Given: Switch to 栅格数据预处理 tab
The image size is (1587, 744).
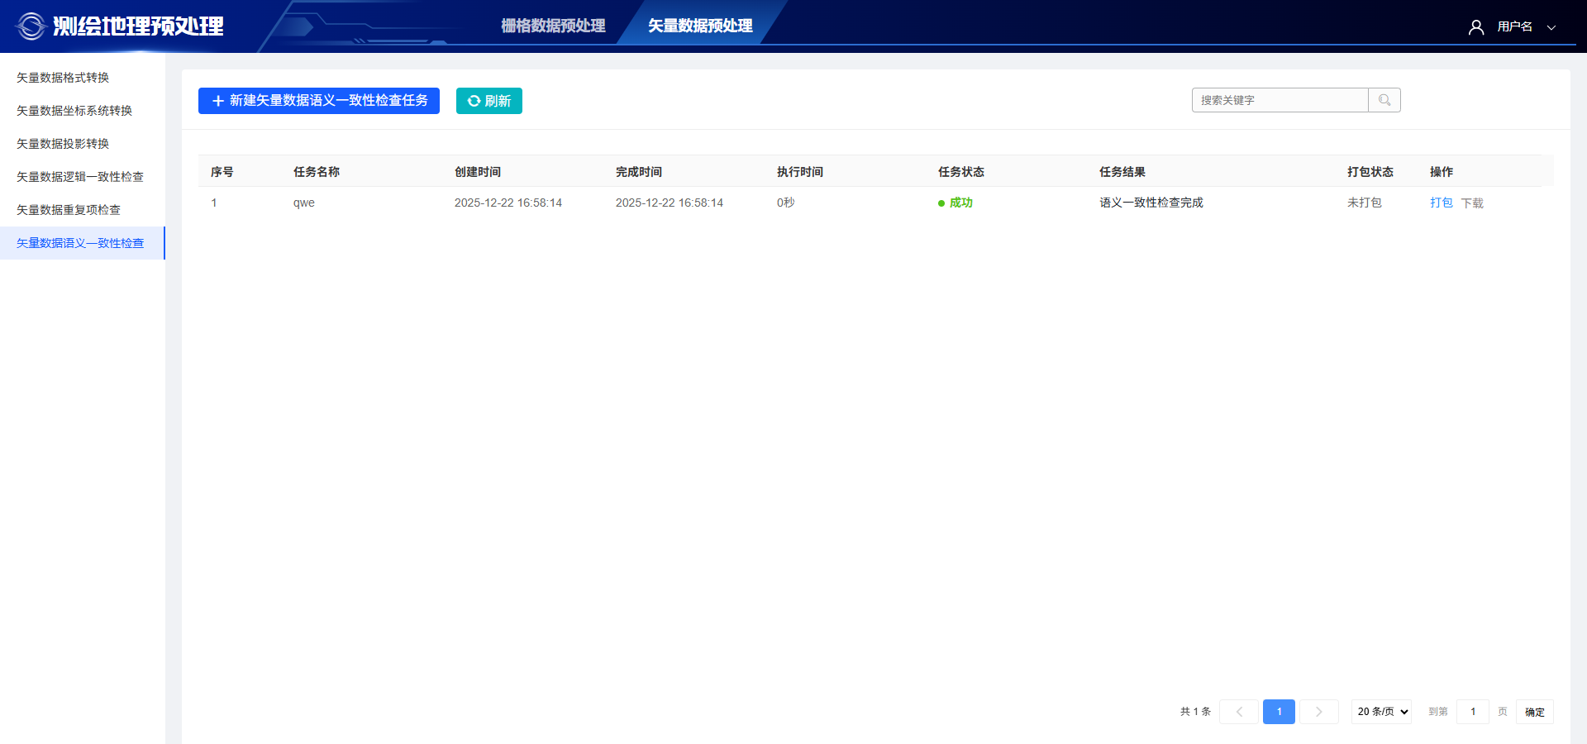Looking at the screenshot, I should pyautogui.click(x=553, y=26).
